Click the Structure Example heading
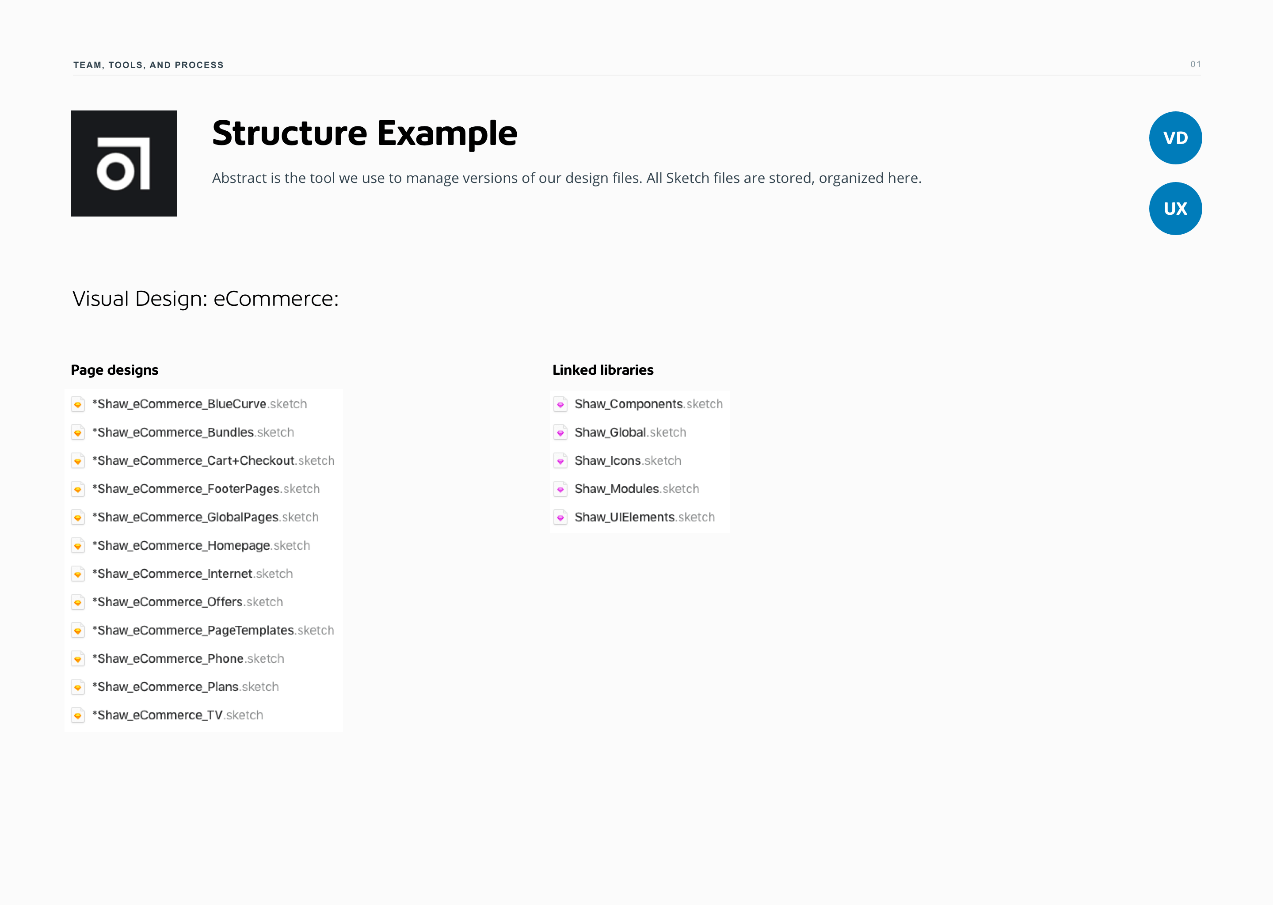The height and width of the screenshot is (905, 1273). (365, 133)
